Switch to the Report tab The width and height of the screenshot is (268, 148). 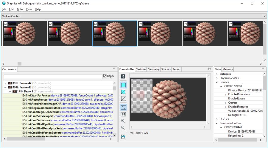(176, 69)
